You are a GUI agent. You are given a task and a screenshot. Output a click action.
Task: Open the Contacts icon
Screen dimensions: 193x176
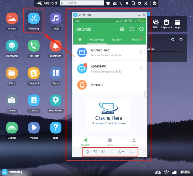(x=34, y=100)
